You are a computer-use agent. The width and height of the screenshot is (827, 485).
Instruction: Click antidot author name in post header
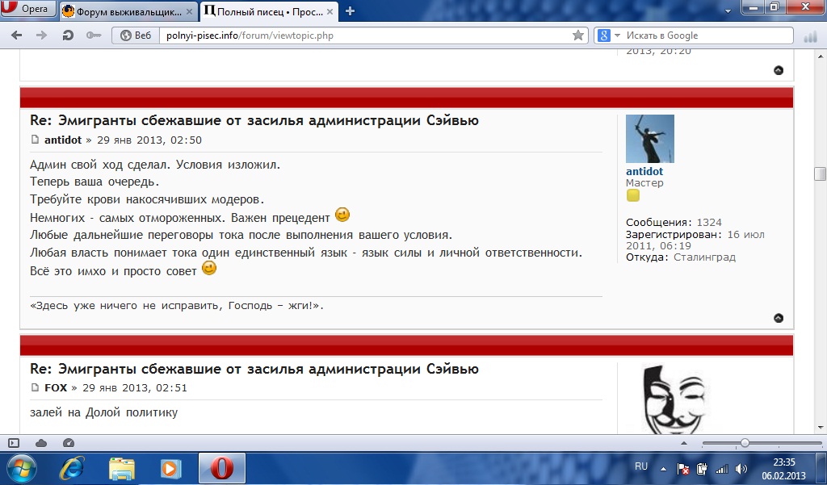coord(63,140)
